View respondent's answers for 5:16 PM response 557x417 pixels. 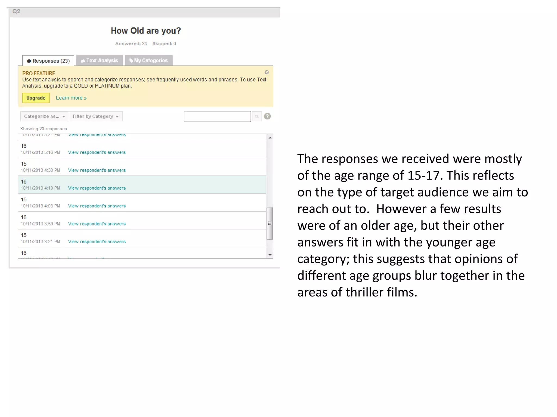tap(97, 153)
